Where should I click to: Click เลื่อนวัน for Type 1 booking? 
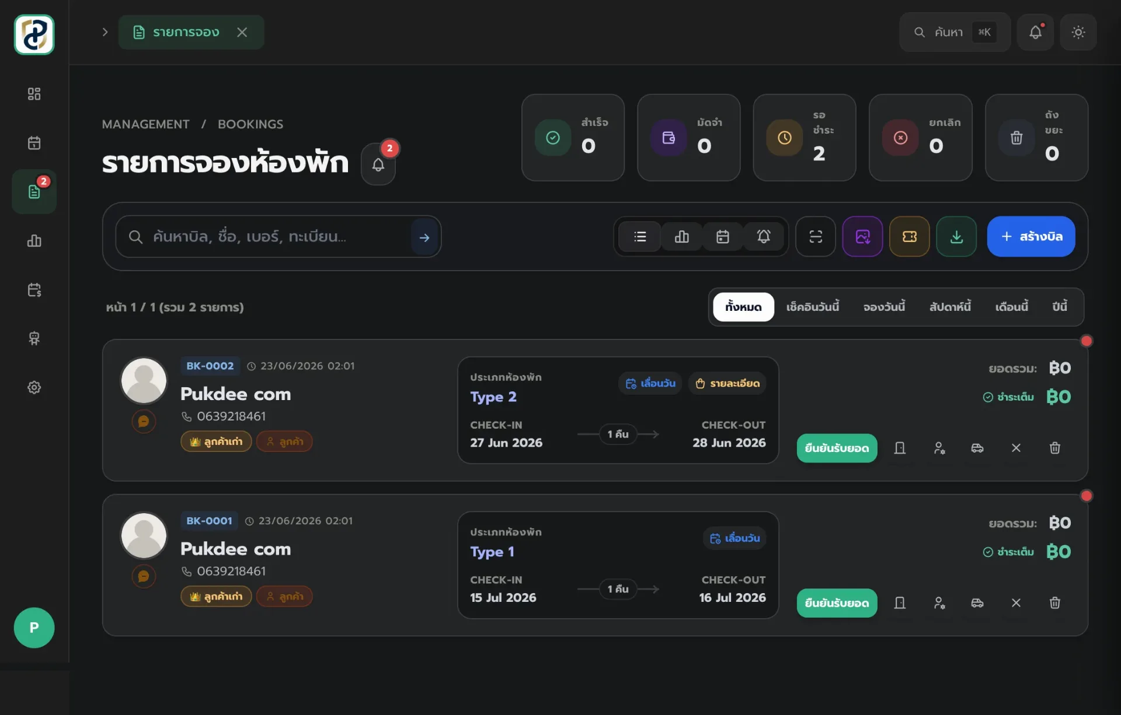tap(734, 538)
